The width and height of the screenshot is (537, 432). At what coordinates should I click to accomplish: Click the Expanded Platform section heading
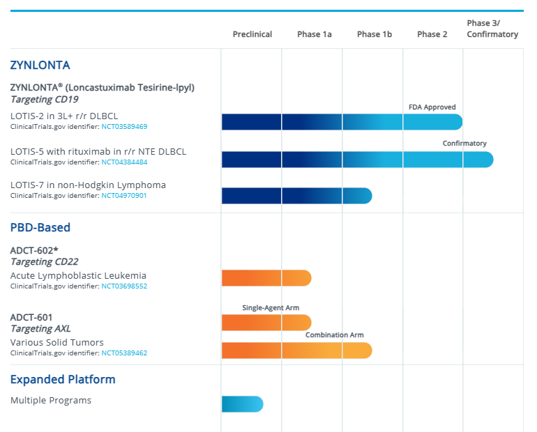pos(63,379)
